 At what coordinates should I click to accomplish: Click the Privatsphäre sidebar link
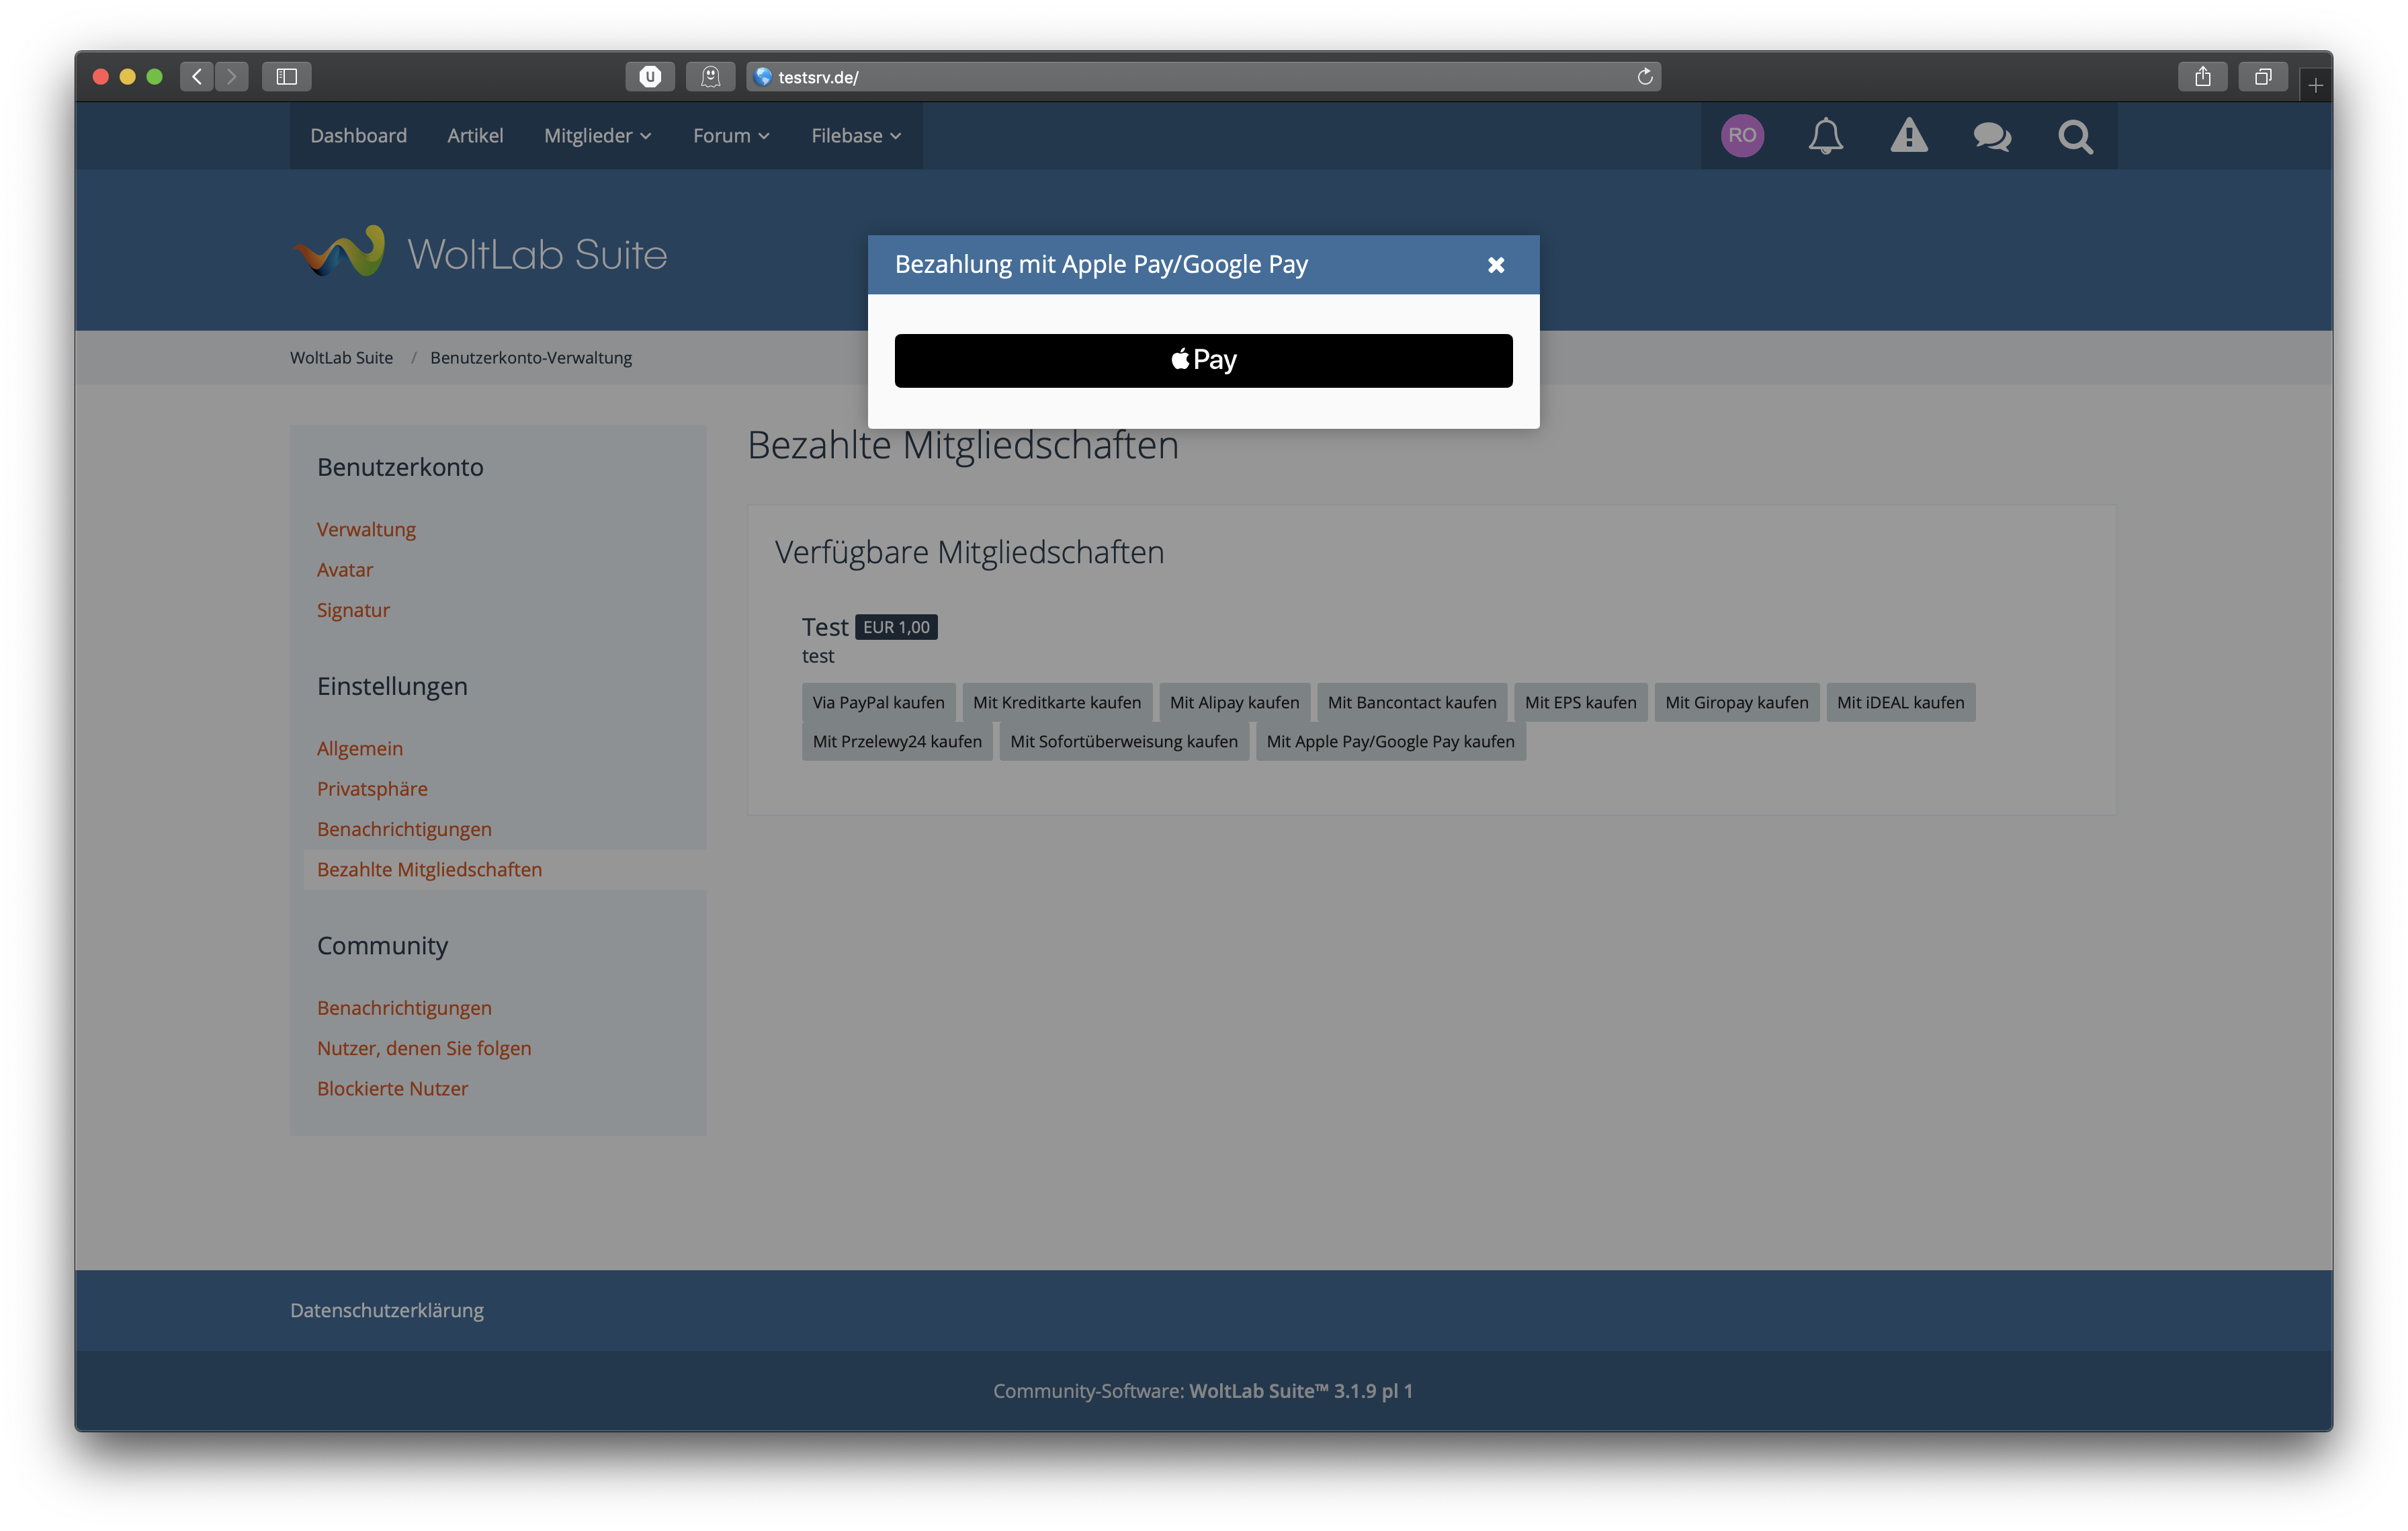pos(372,789)
